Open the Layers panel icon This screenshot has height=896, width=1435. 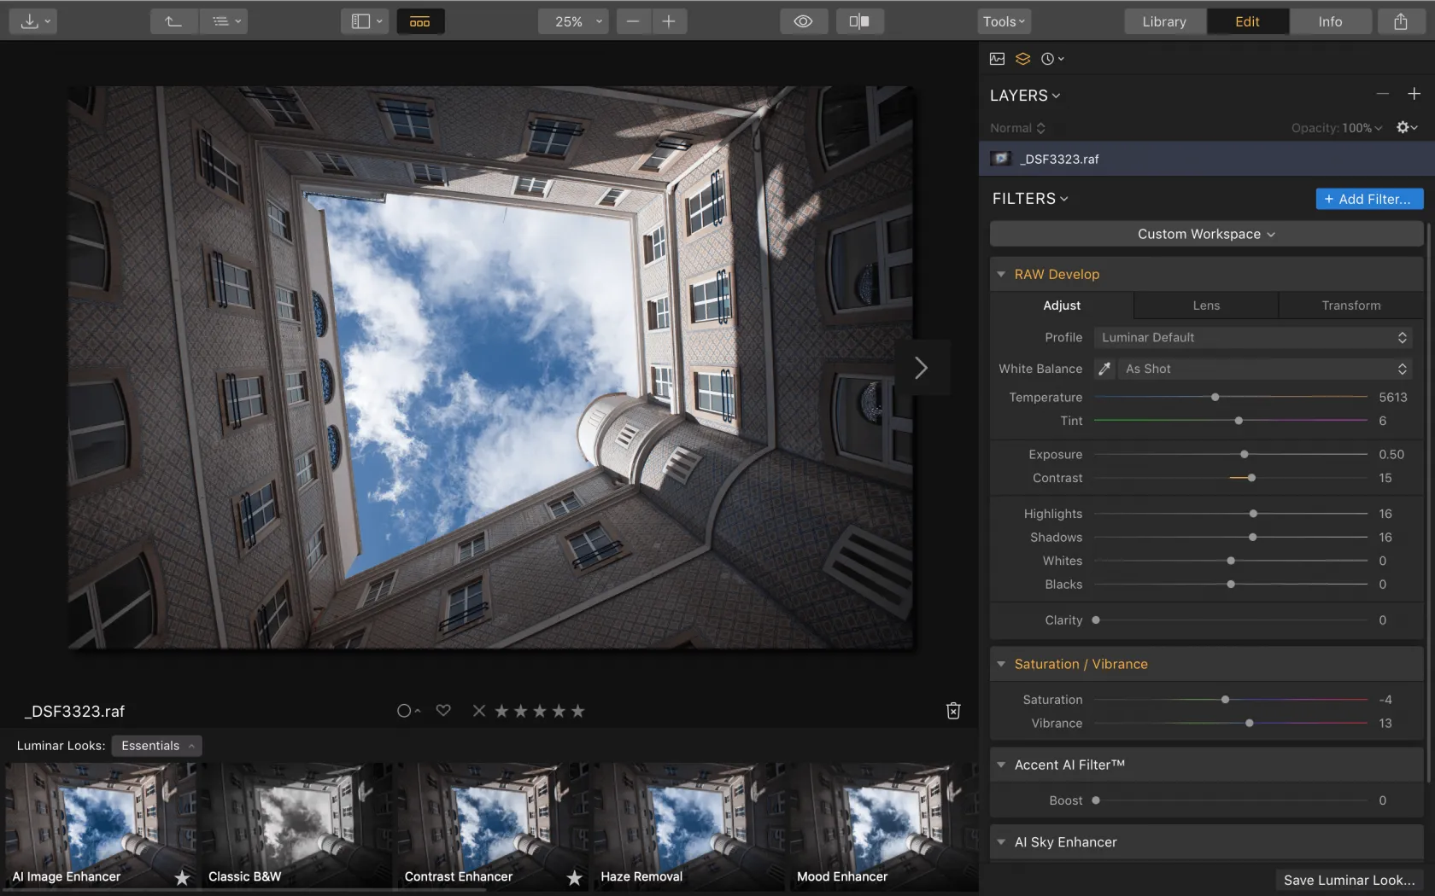click(x=1023, y=58)
